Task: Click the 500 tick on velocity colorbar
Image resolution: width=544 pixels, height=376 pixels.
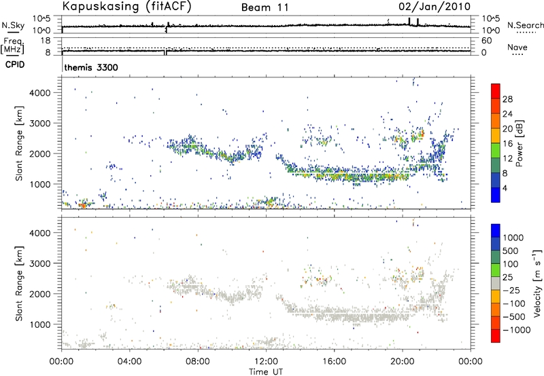Action: 511,251
